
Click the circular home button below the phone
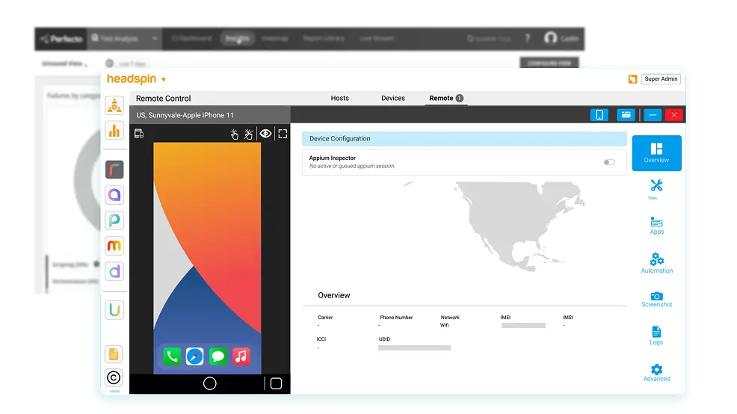[x=209, y=383]
